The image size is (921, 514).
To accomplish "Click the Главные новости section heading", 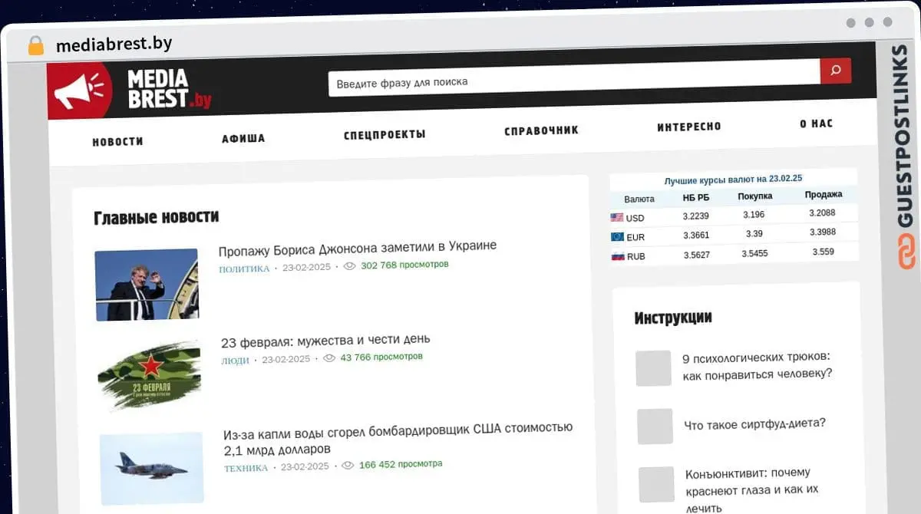I will tap(156, 217).
